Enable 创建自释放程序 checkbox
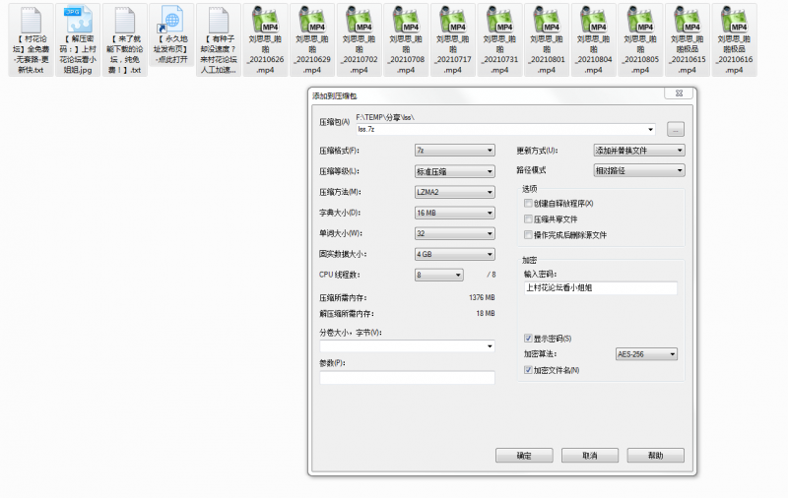The height and width of the screenshot is (498, 788). tap(529, 203)
